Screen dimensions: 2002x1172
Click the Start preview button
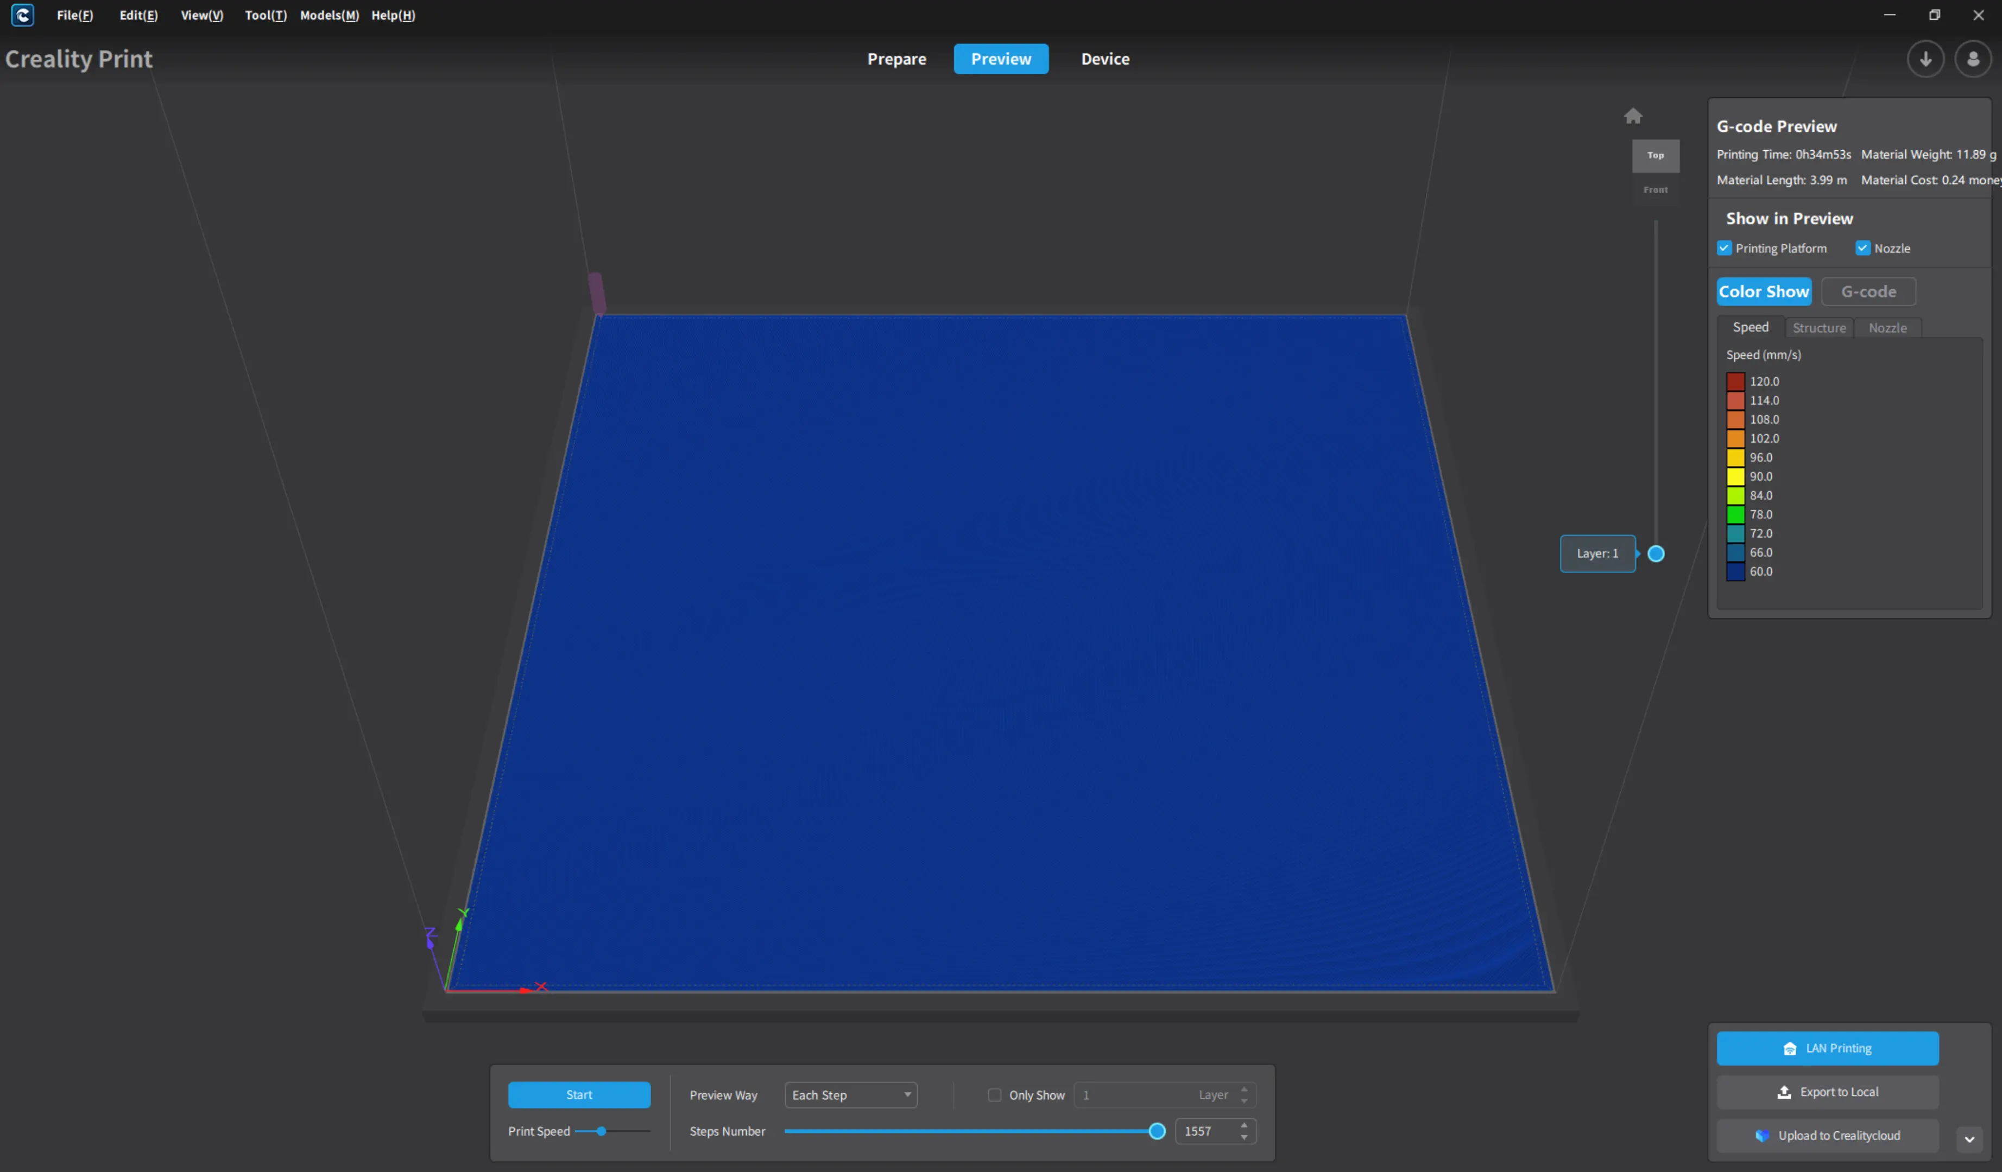[579, 1095]
